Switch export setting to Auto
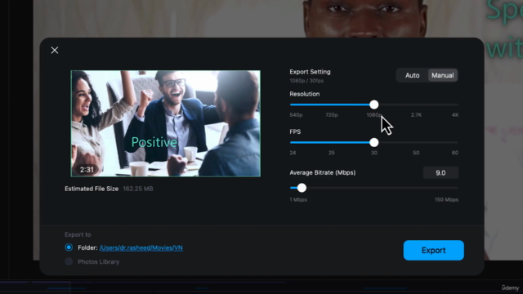 [x=412, y=75]
